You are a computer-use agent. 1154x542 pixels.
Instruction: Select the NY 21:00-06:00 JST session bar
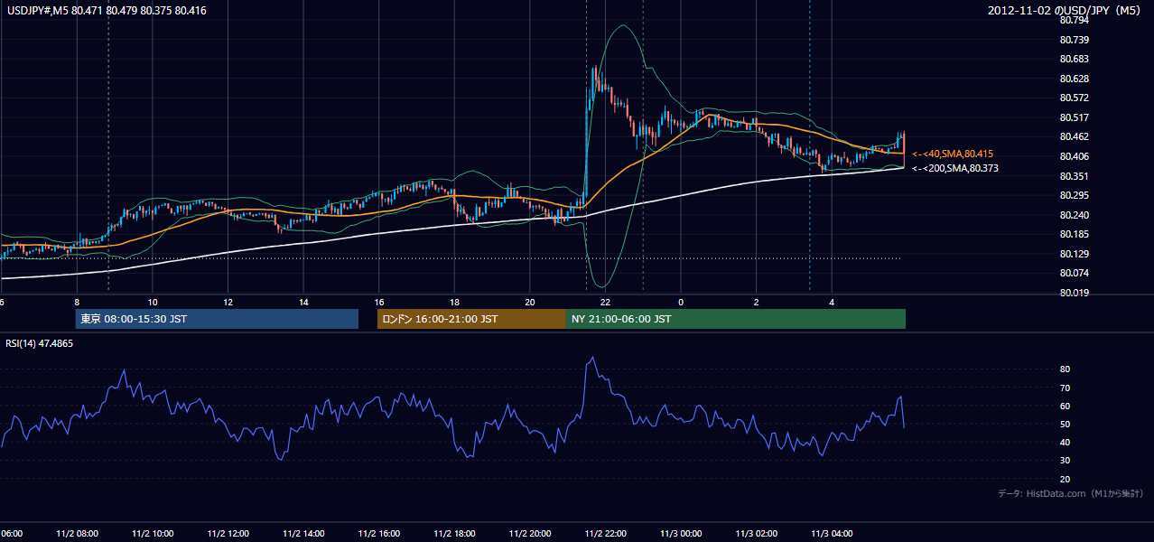click(x=736, y=319)
